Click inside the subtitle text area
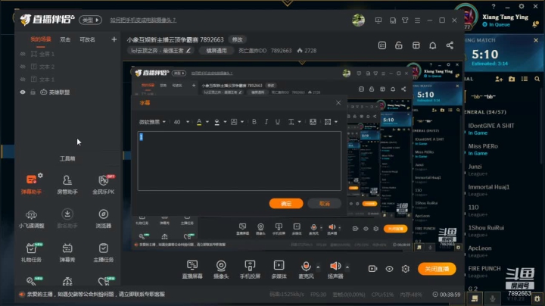This screenshot has height=306, width=545. click(x=239, y=161)
